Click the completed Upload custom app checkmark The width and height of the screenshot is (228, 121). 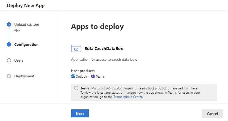tap(9, 24)
